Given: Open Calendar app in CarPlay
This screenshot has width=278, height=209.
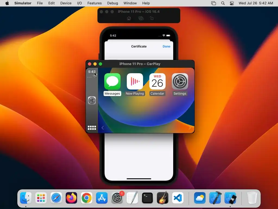Looking at the screenshot, I should pyautogui.click(x=157, y=81).
